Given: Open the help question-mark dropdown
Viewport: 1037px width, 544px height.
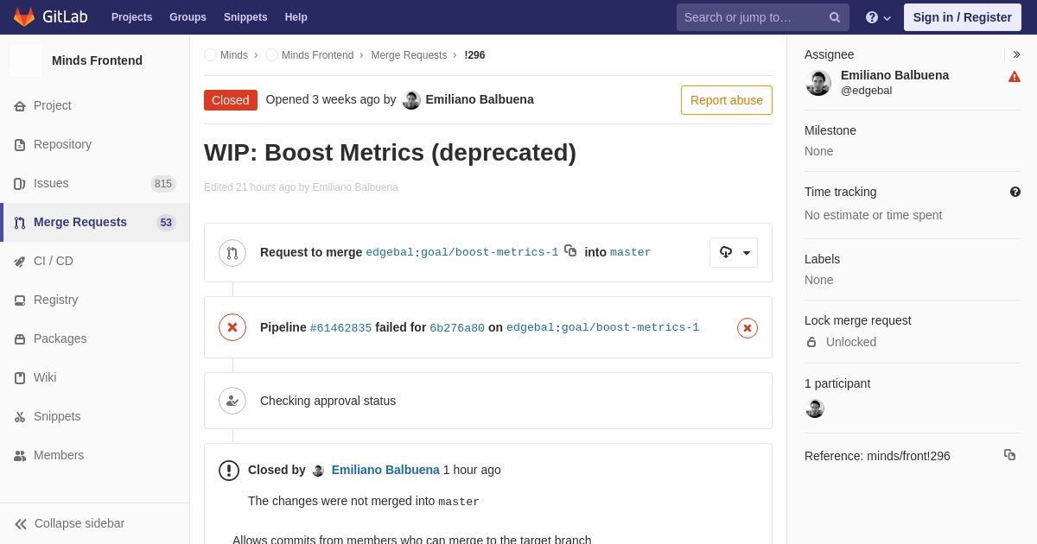Looking at the screenshot, I should [878, 17].
